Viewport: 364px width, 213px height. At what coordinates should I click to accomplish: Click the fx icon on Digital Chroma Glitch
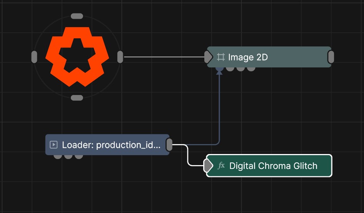221,166
